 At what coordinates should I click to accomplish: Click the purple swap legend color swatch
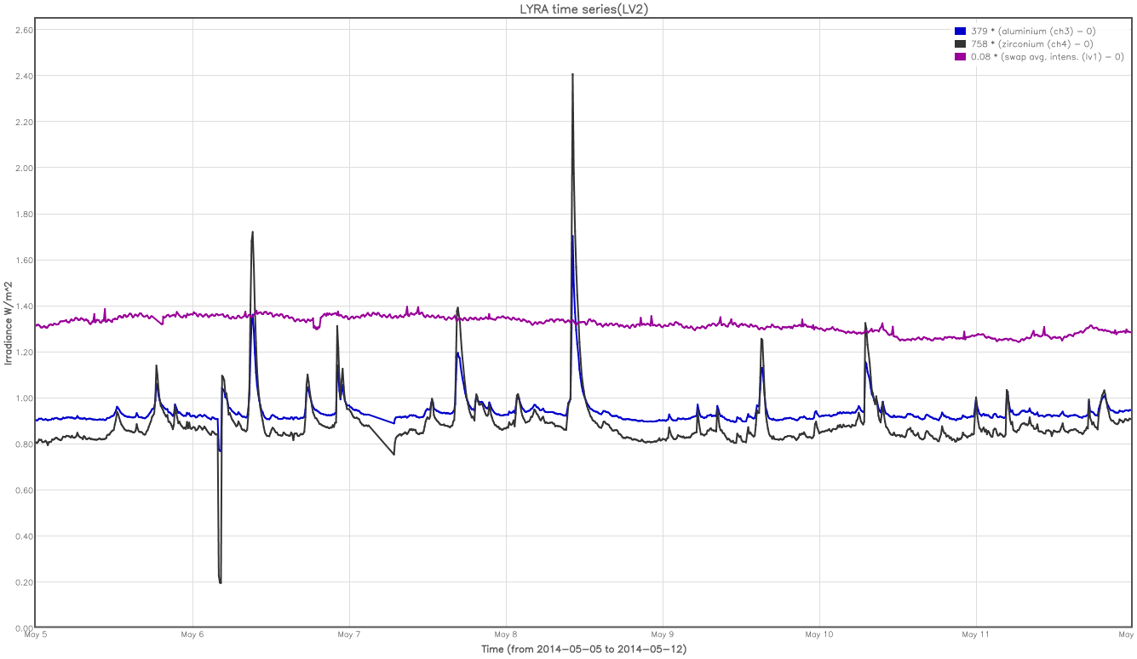pos(960,56)
